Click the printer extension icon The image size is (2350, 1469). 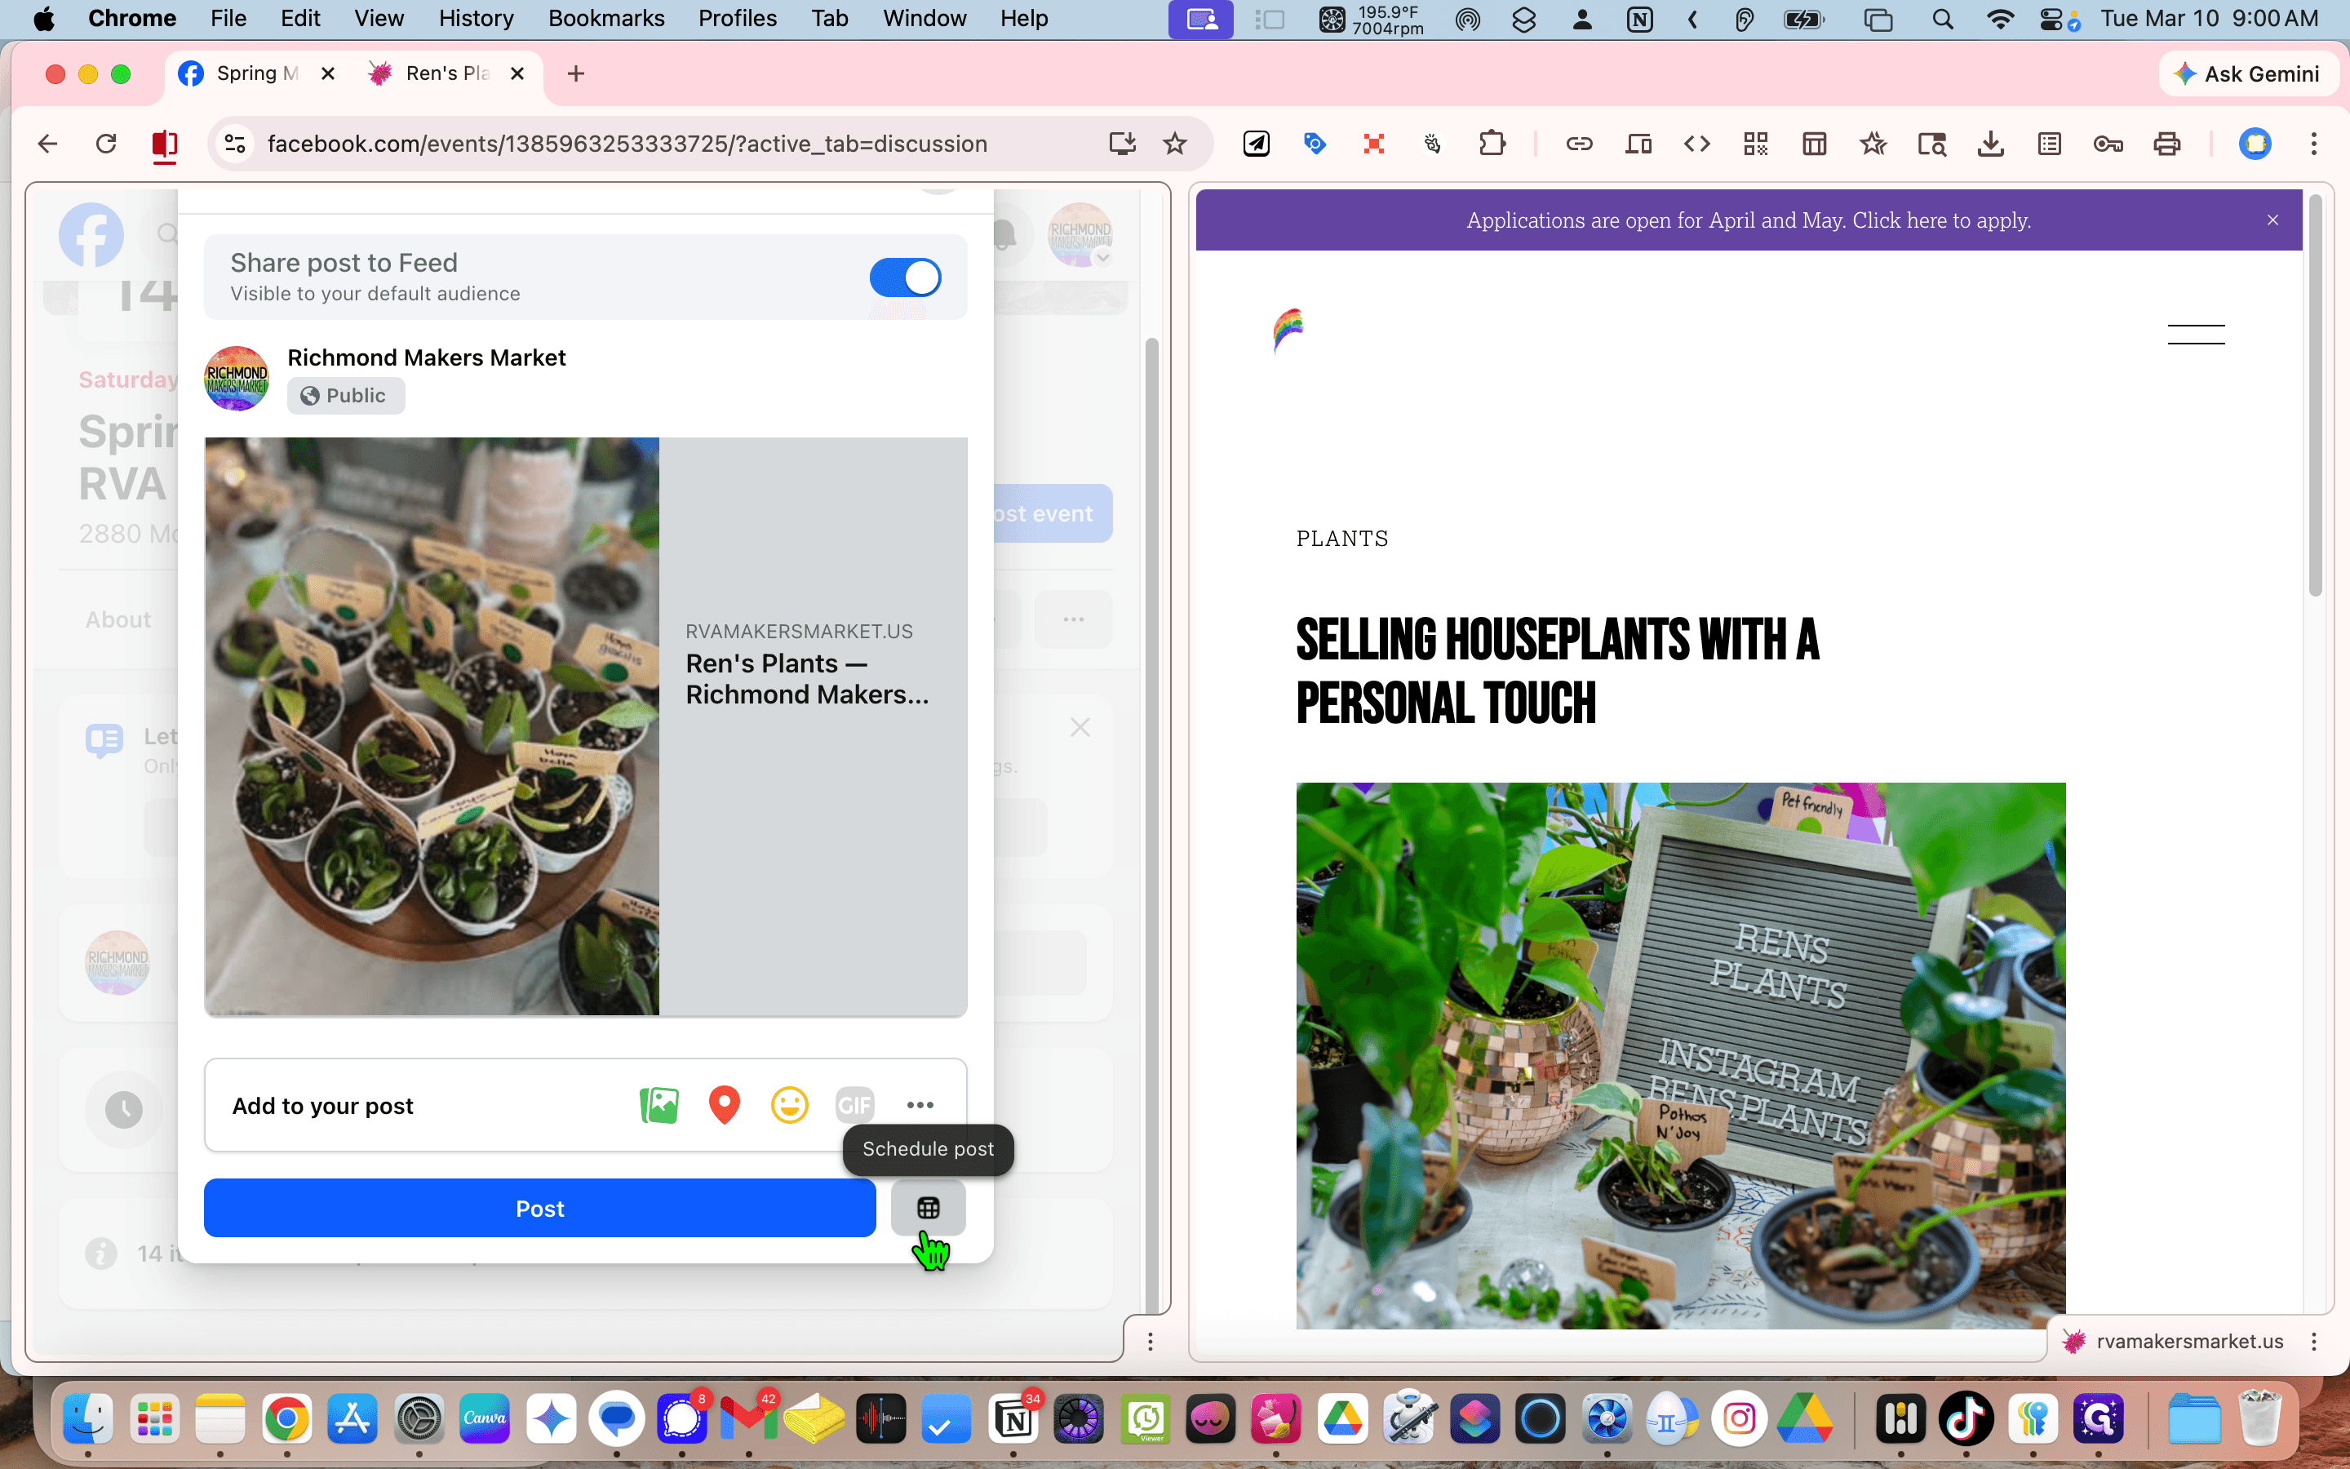pos(2166,144)
